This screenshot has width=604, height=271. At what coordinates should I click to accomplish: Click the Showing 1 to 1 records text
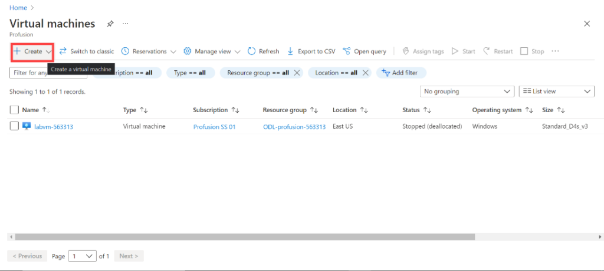click(x=47, y=92)
